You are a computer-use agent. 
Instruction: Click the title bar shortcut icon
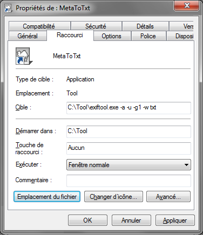tap(8, 8)
